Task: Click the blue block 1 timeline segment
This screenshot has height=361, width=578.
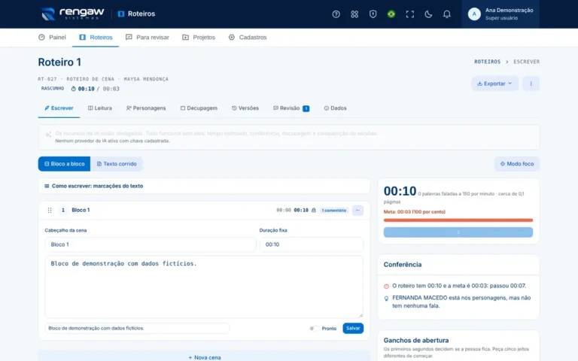Action: point(458,232)
